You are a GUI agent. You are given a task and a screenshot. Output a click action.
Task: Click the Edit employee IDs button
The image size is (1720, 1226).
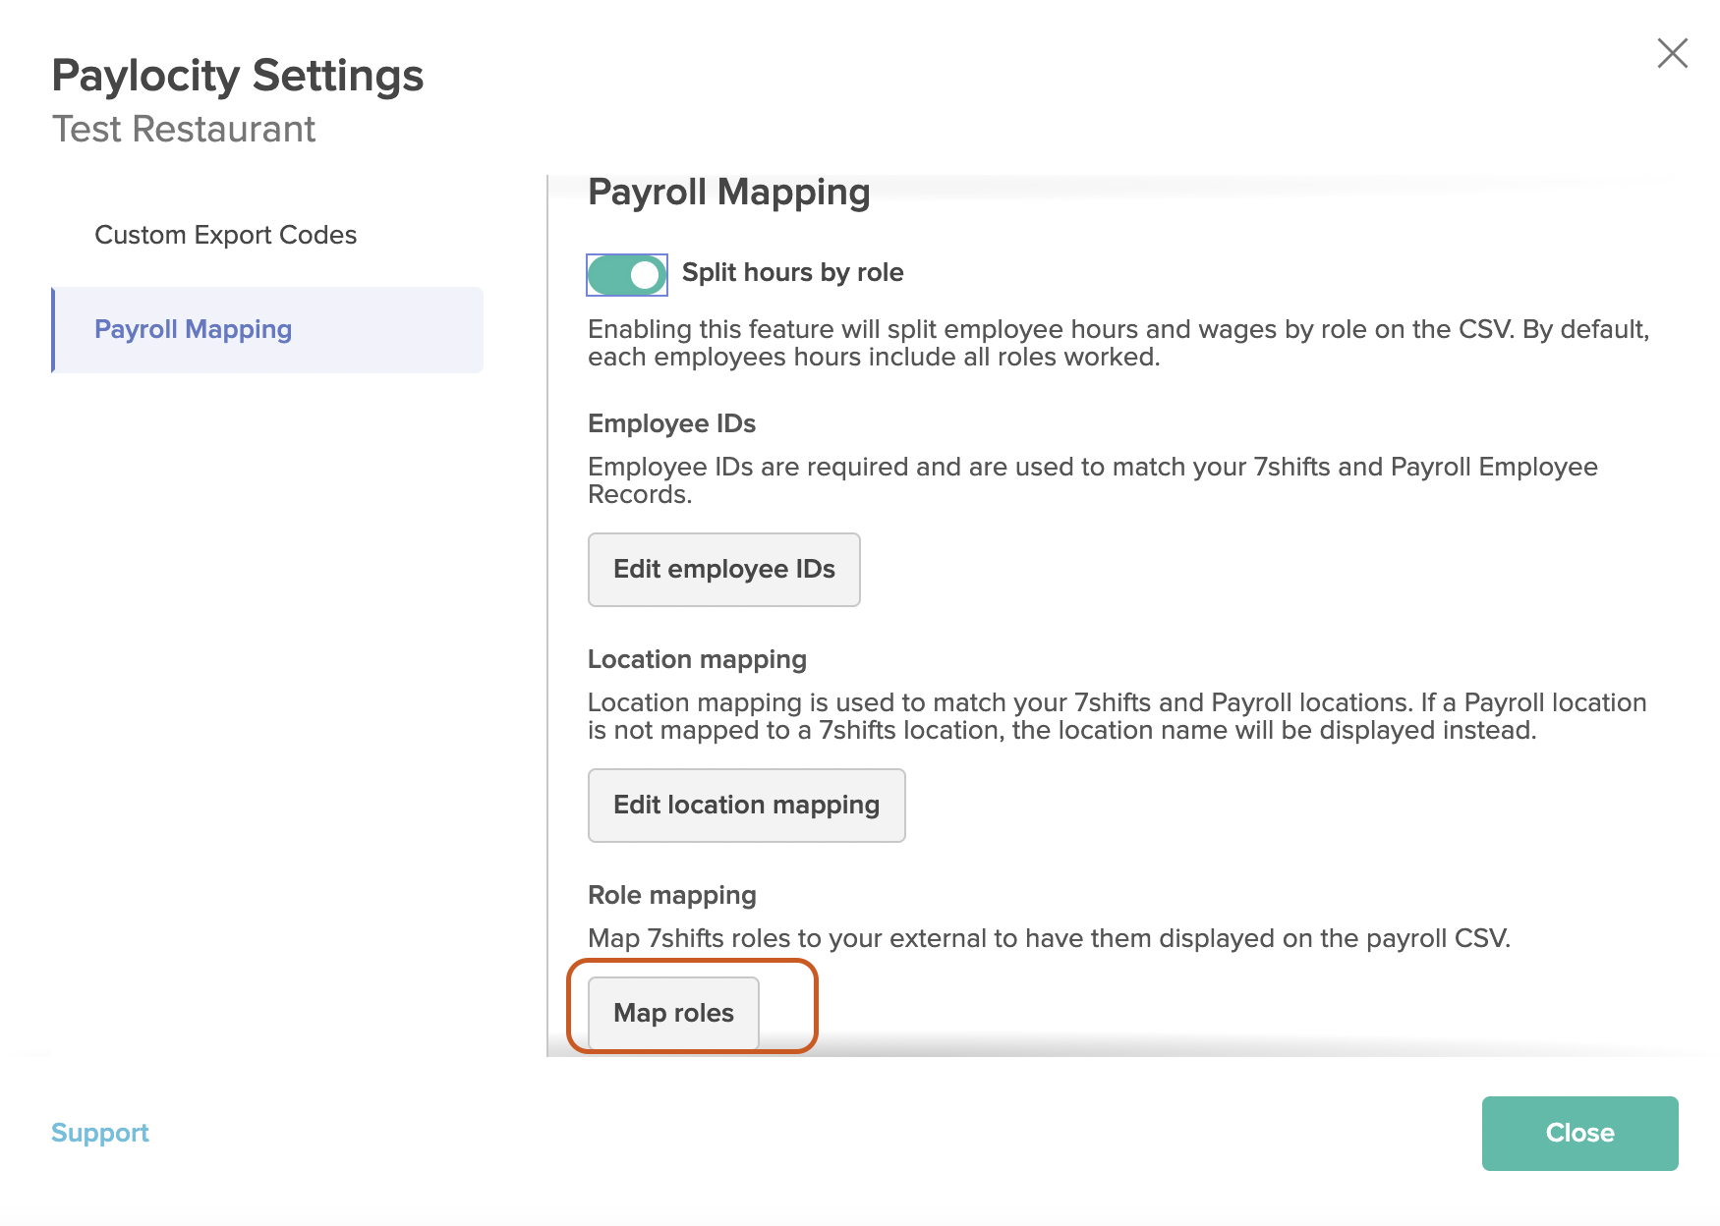[723, 570]
